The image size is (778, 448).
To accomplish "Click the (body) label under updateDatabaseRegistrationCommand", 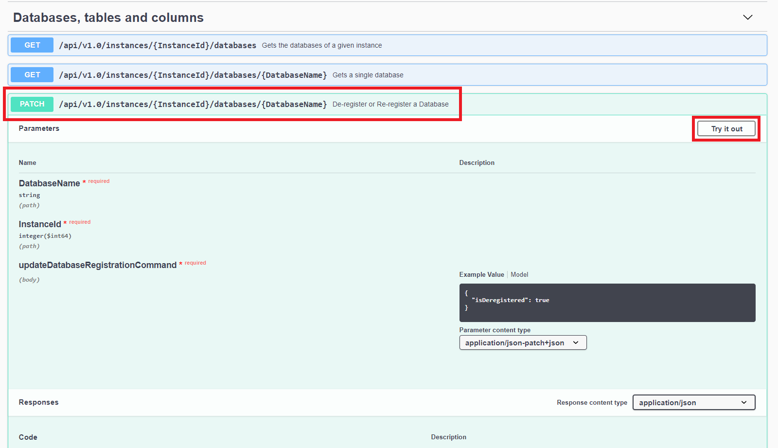I will click(29, 280).
